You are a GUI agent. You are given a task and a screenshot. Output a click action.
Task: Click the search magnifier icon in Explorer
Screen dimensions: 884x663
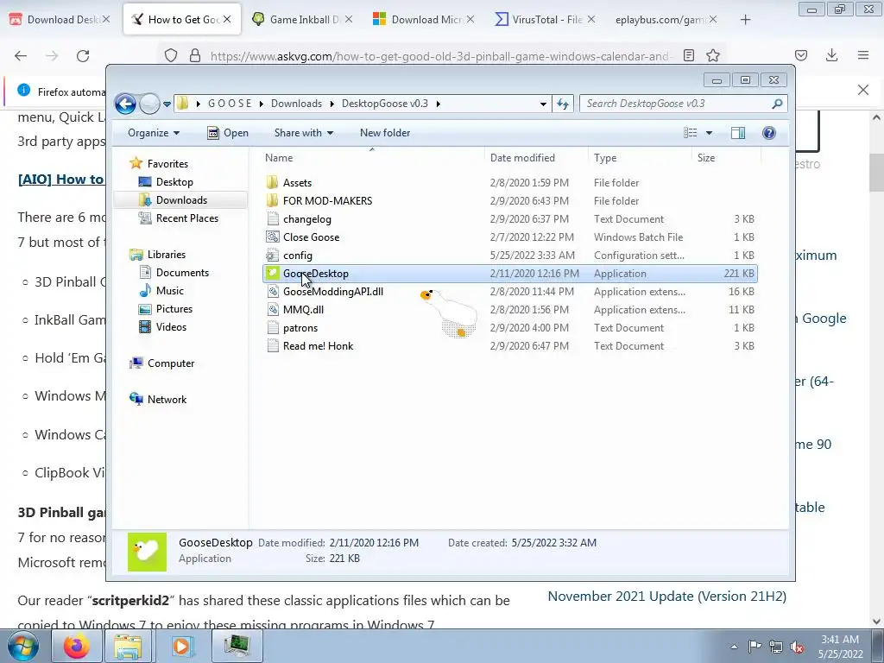tap(778, 104)
